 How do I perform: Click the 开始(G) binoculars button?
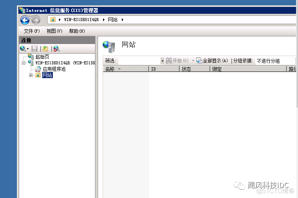[177, 61]
